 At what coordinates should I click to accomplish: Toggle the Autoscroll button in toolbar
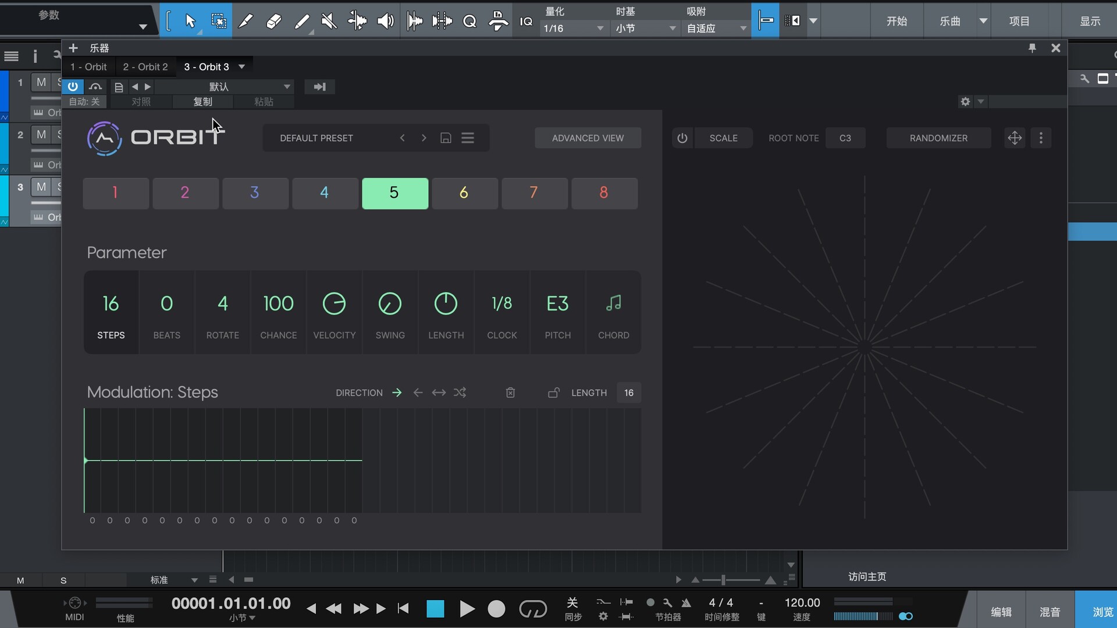[792, 21]
